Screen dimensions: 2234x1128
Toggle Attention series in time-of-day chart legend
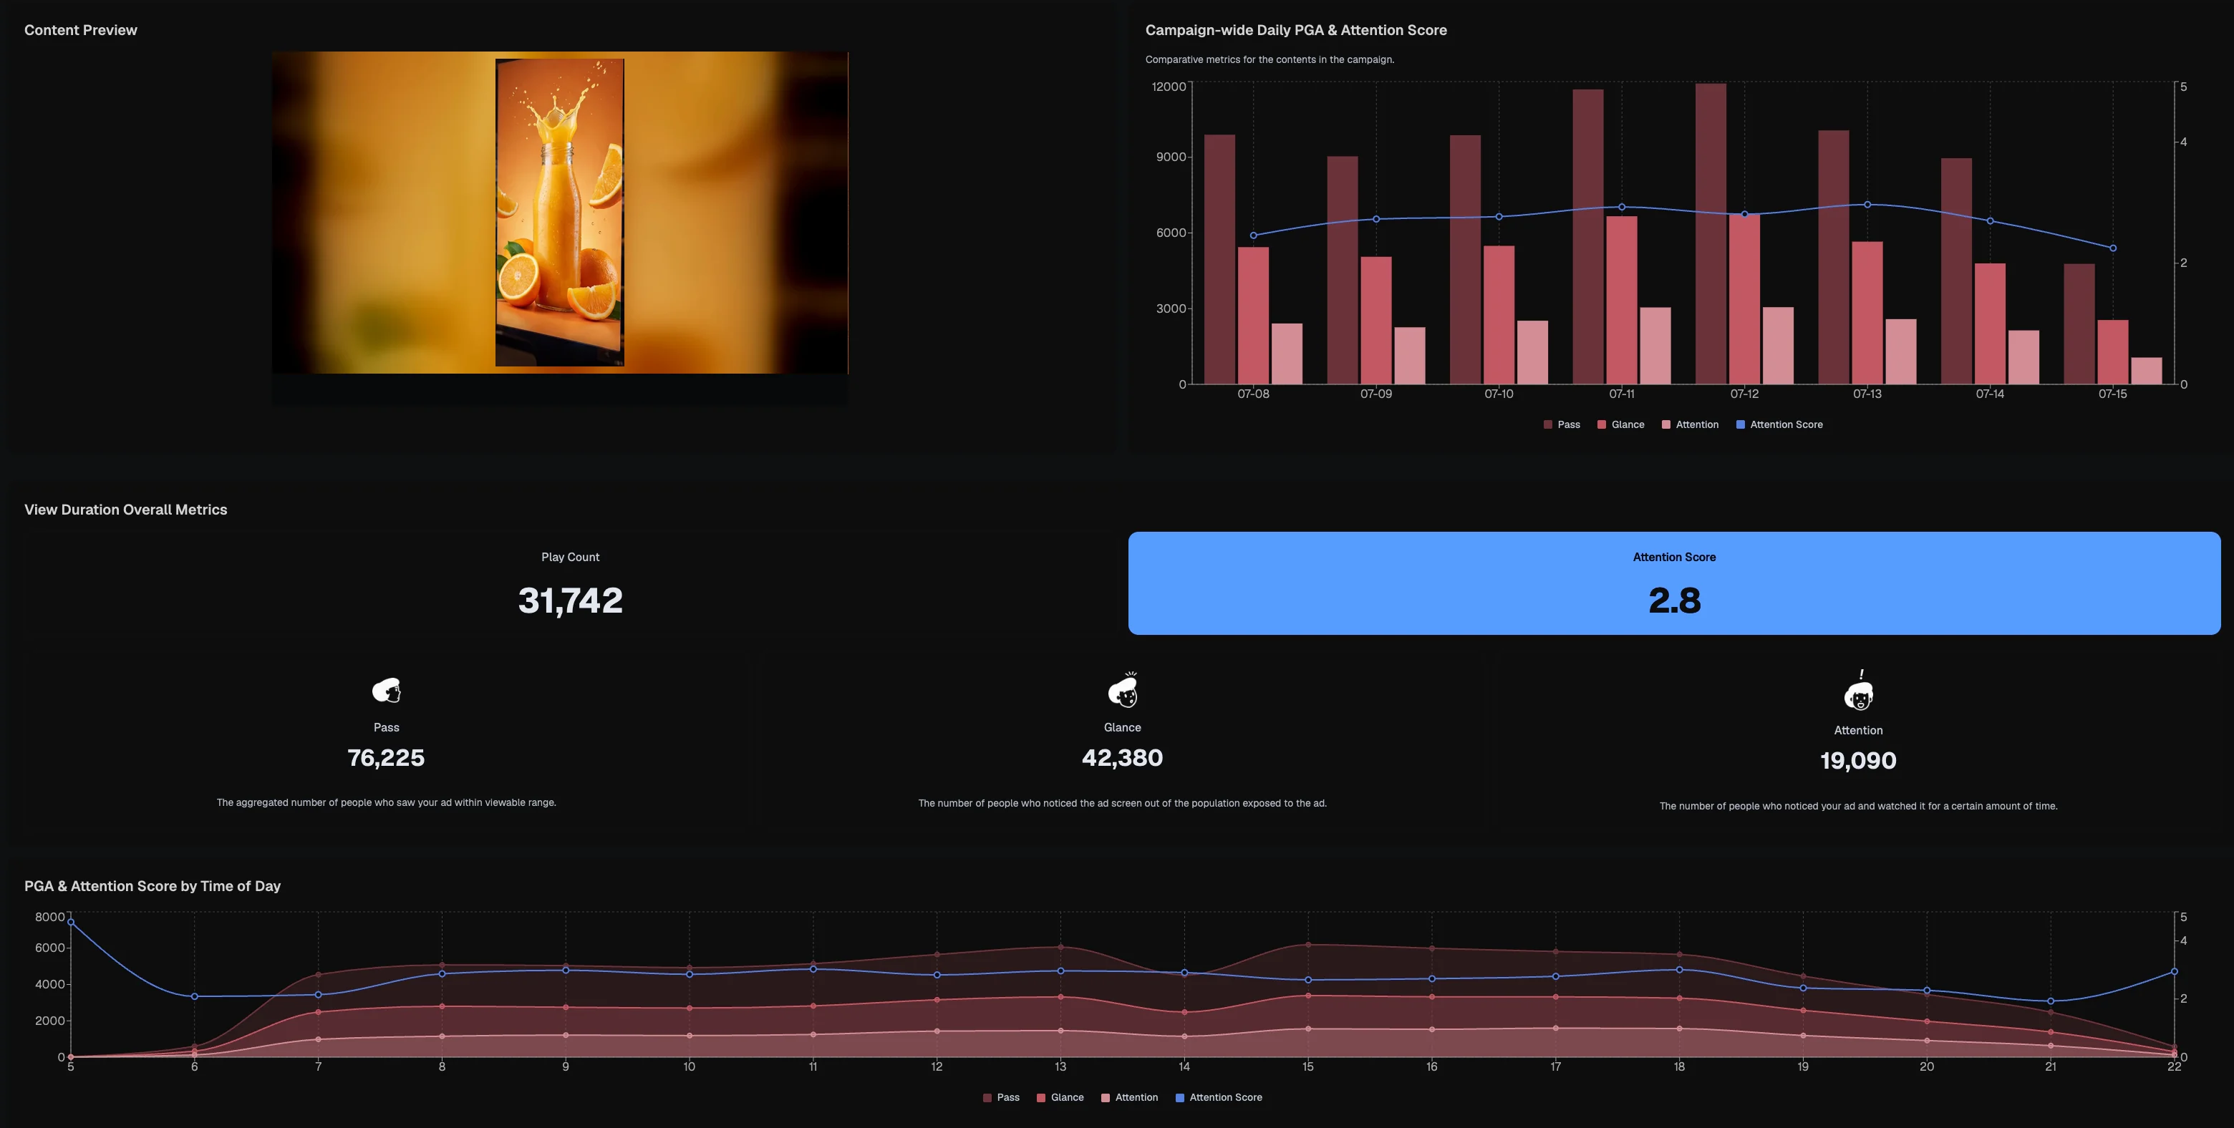tap(1130, 1098)
